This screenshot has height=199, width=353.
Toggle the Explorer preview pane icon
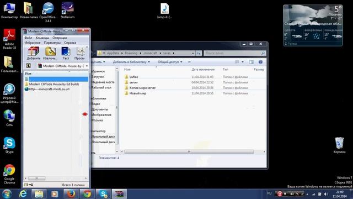252,62
